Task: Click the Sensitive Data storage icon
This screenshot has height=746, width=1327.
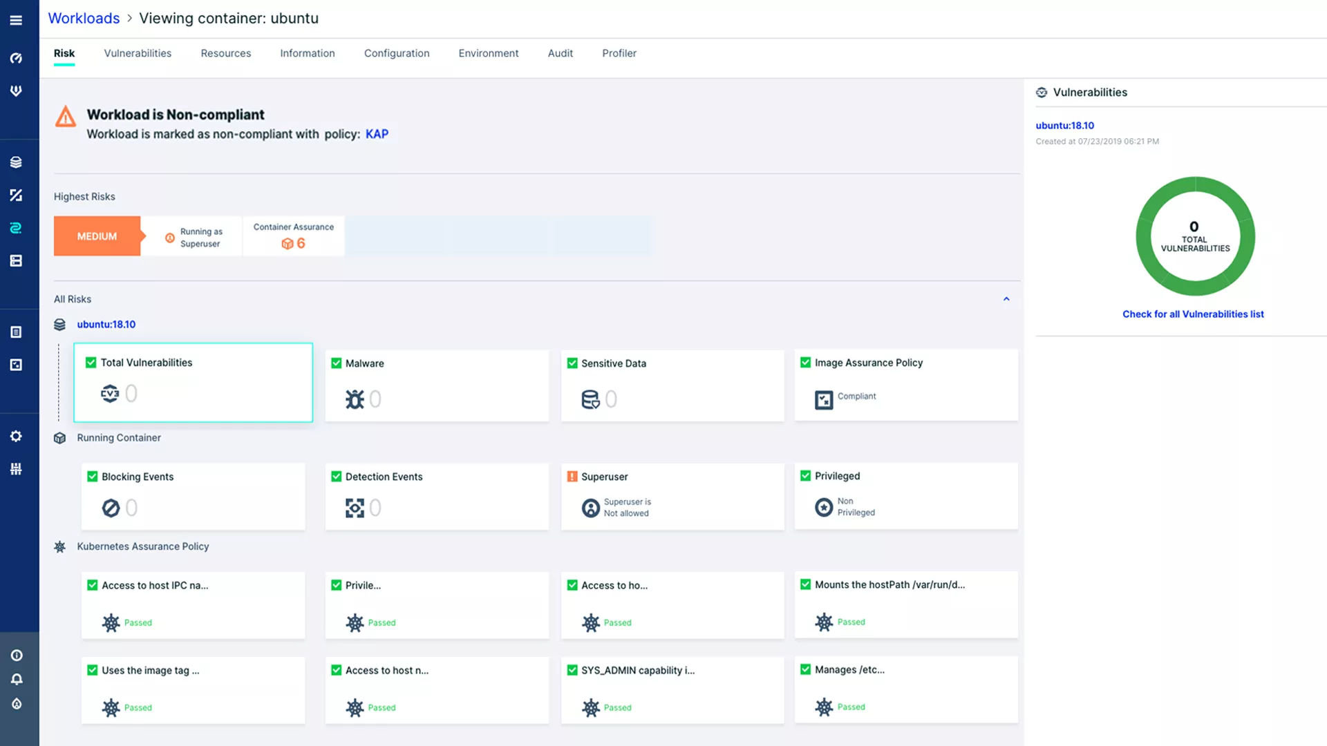Action: coord(591,398)
